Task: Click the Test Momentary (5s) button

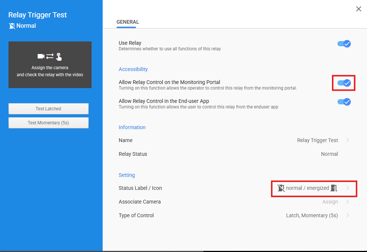Action: point(48,123)
